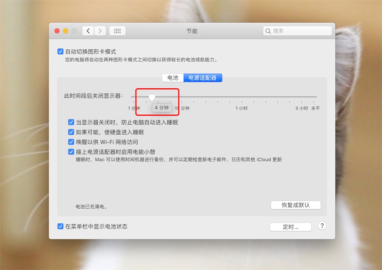Minimize the window with the yellow button
This screenshot has width=382, height=270.
[x=66, y=31]
